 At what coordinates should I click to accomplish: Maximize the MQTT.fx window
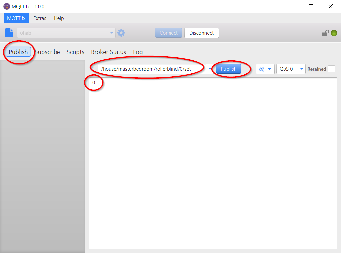click(311, 6)
